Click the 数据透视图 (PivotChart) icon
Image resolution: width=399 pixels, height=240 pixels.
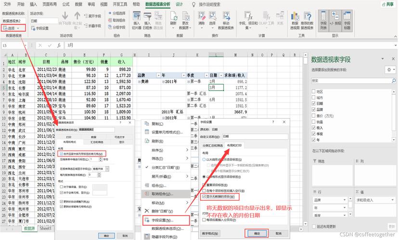295,20
